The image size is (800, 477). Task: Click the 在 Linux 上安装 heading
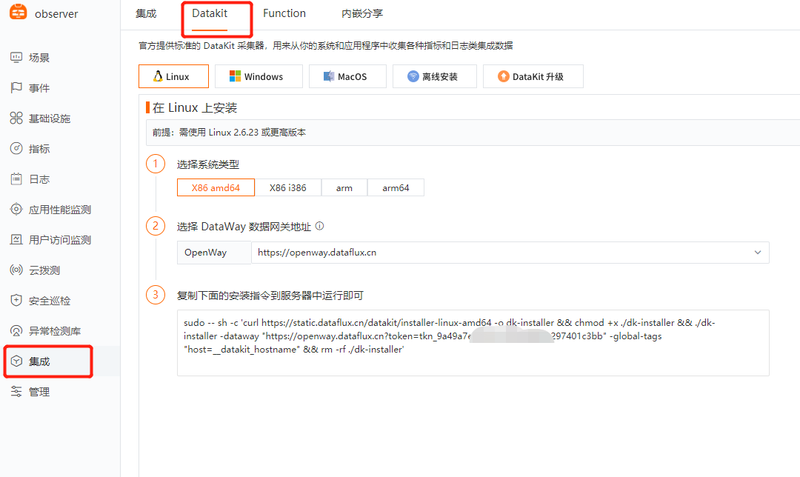tap(194, 107)
